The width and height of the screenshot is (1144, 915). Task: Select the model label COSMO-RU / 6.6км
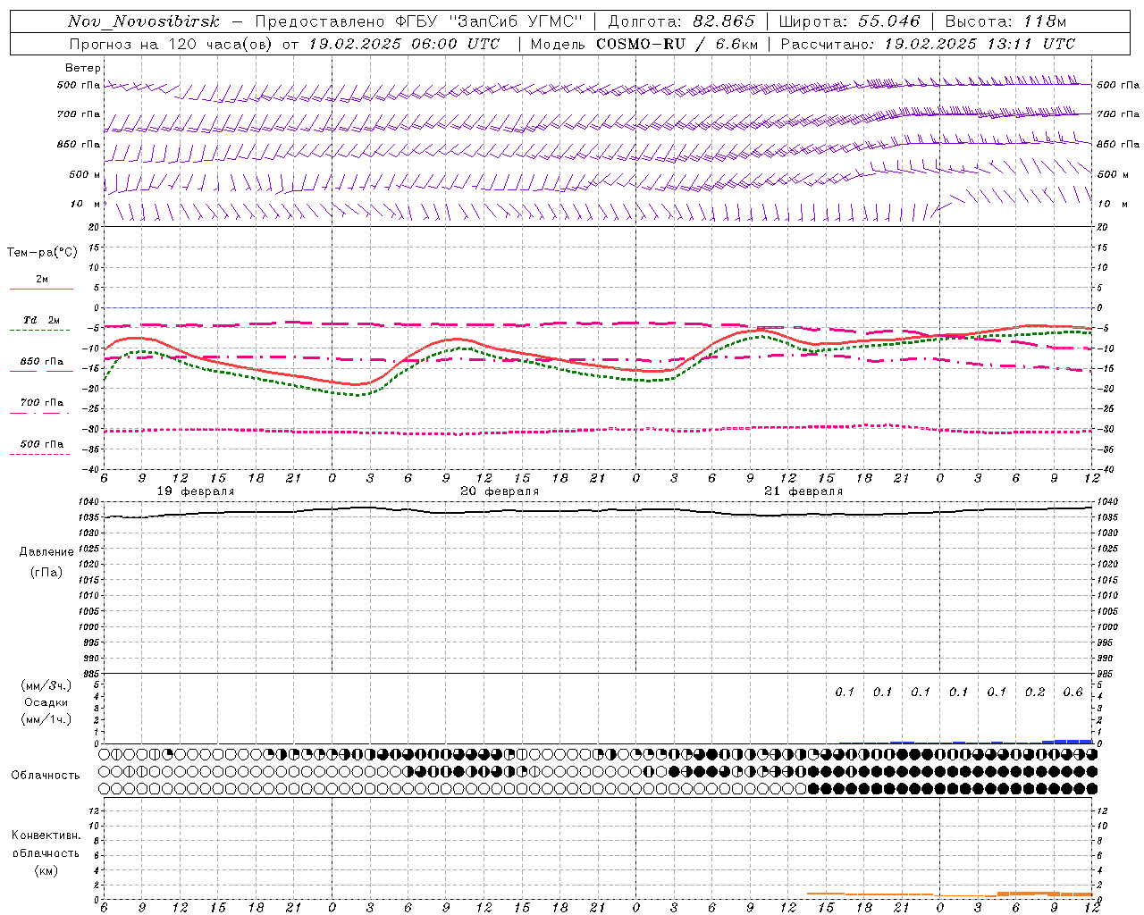(x=677, y=44)
